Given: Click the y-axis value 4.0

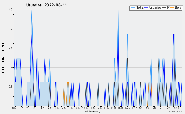Looking at the screenshot, I should pyautogui.click(x=10, y=10).
